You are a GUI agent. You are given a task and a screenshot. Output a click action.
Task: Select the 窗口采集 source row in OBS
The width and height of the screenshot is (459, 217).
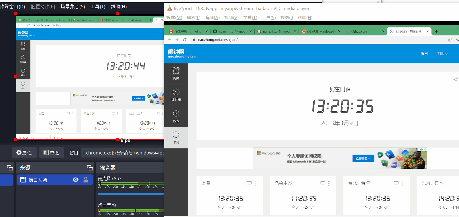click(x=55, y=180)
